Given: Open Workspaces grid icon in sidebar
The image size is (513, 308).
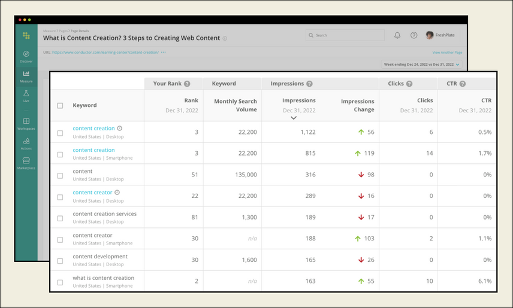Looking at the screenshot, I should 26,121.
